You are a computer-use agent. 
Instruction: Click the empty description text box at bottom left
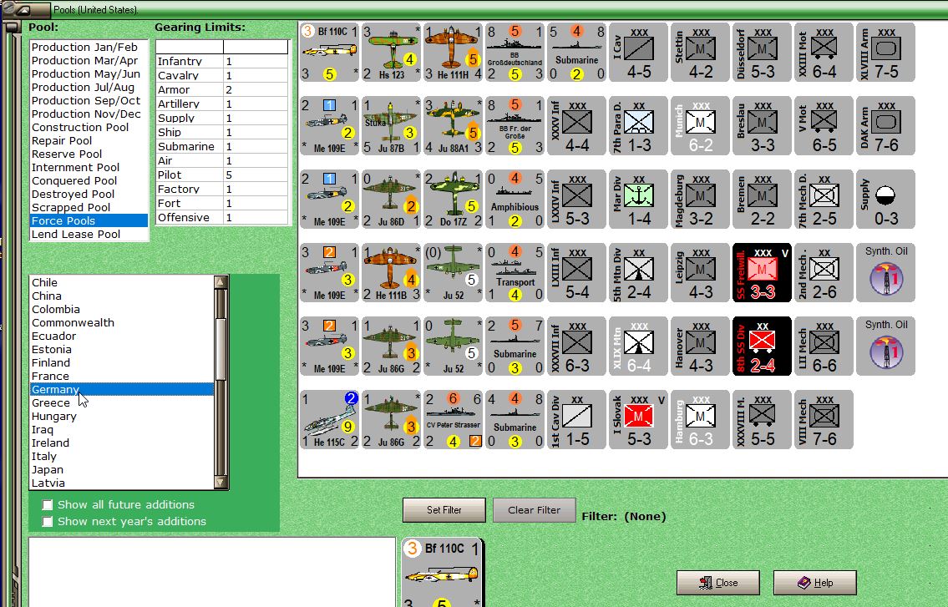(x=212, y=572)
